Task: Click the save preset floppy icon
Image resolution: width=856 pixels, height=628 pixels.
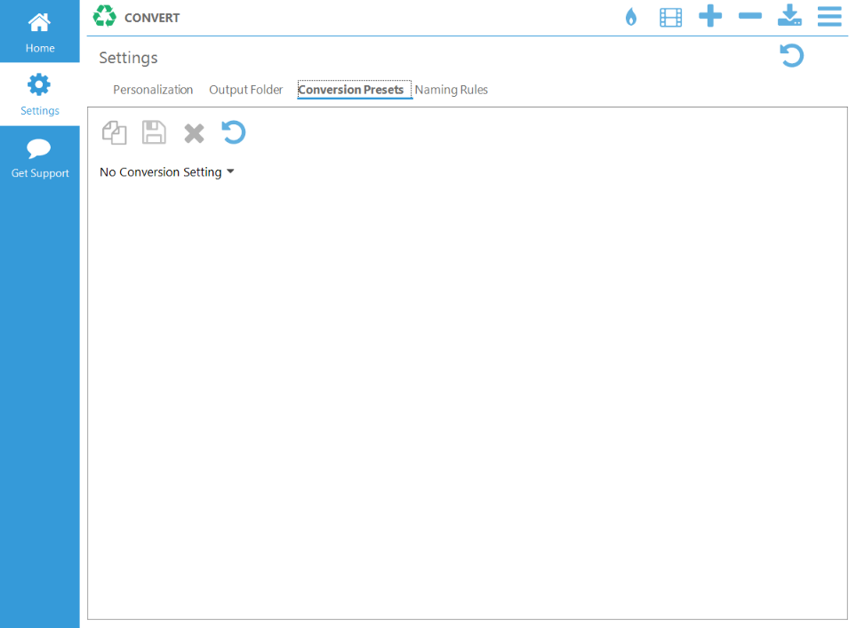Action: coord(154,132)
